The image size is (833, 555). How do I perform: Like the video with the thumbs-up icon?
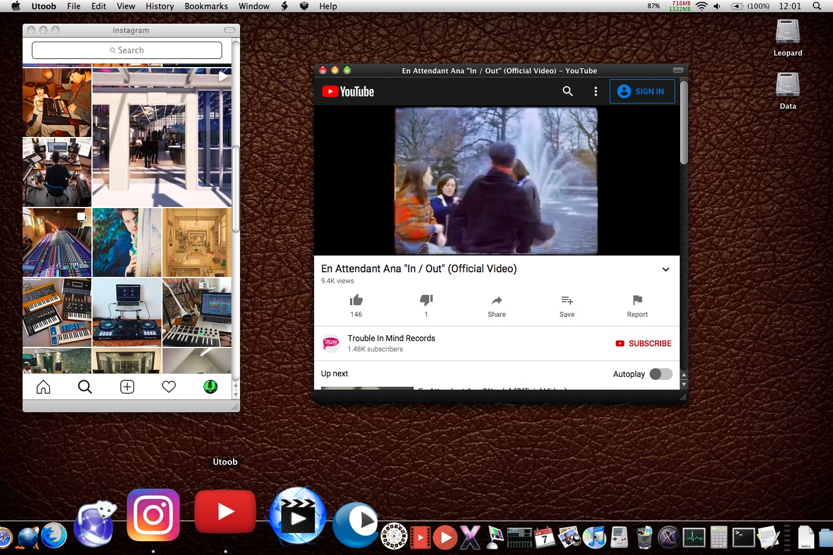coord(356,300)
